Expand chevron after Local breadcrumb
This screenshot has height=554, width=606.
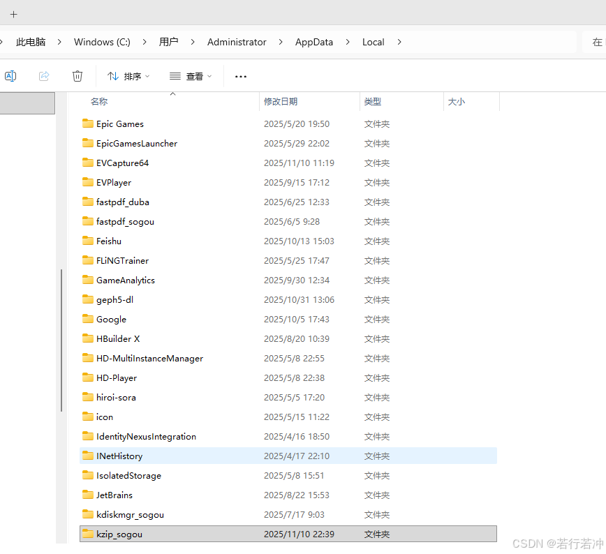[399, 42]
